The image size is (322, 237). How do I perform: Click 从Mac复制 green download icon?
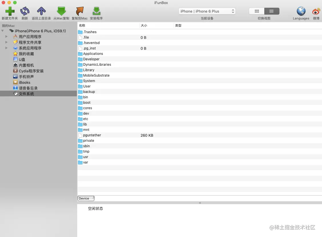click(61, 11)
